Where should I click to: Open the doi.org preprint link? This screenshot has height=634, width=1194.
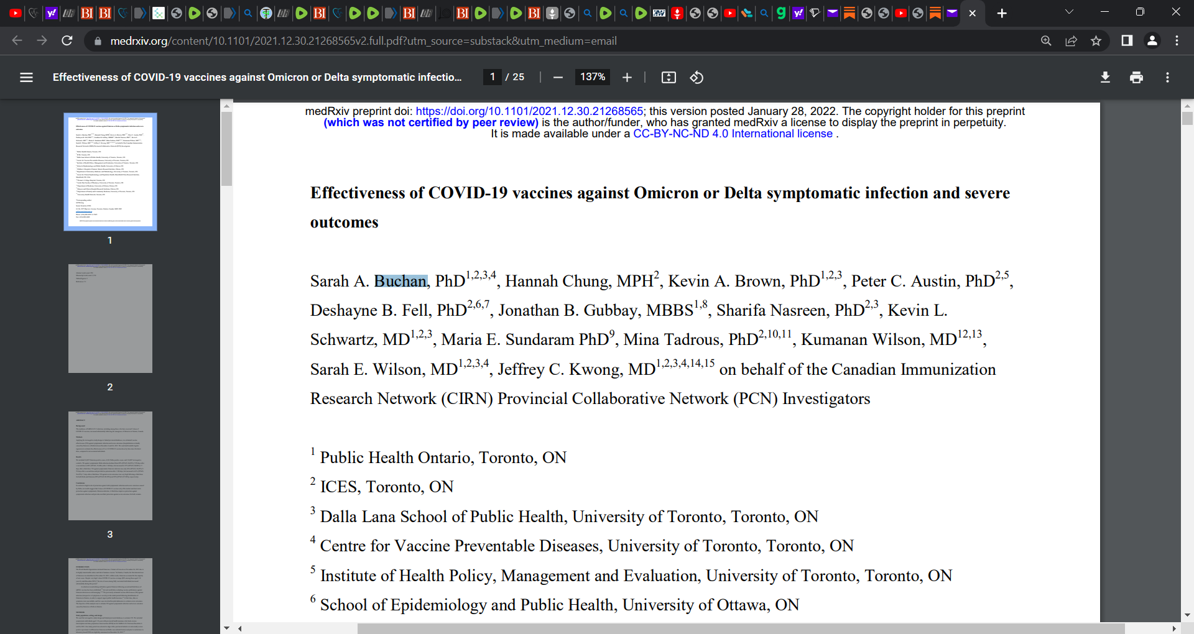529,111
